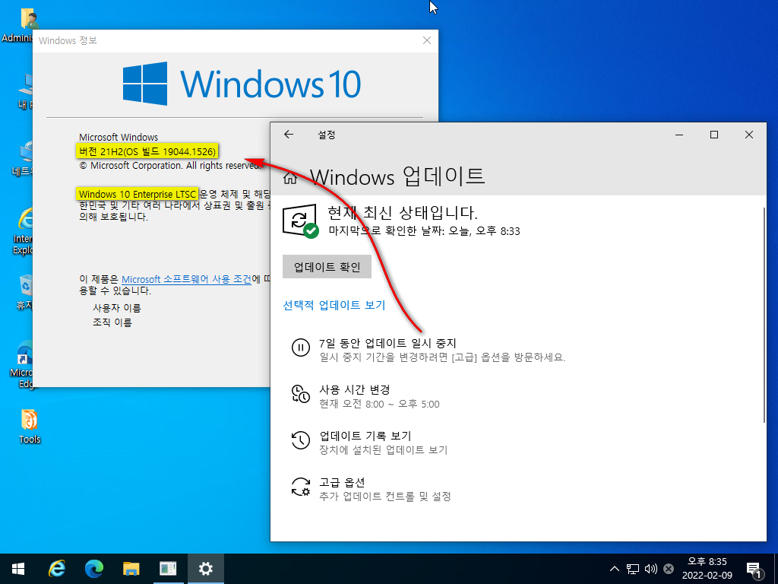Select the Recycle Bin desktop icon
This screenshot has width=778, height=584.
point(24,292)
